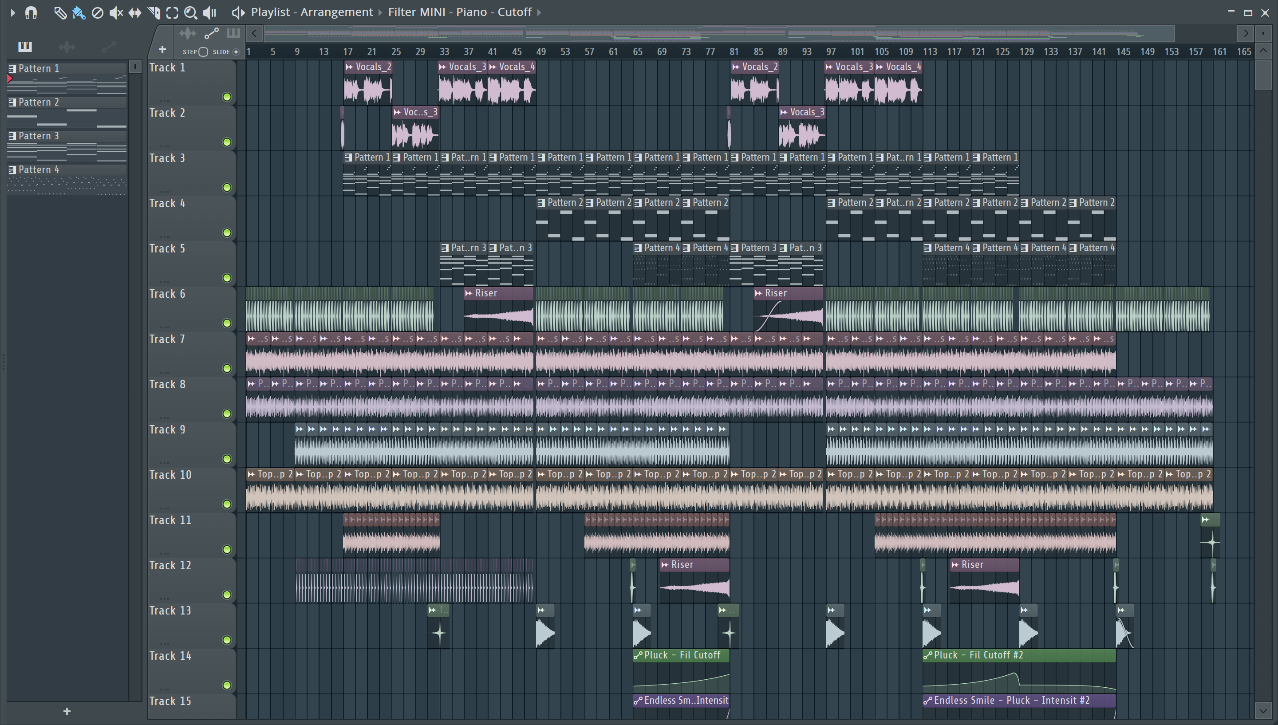The width and height of the screenshot is (1278, 725).
Task: Open the first Pattern 2 clip menu on Track 4
Action: tap(542, 203)
